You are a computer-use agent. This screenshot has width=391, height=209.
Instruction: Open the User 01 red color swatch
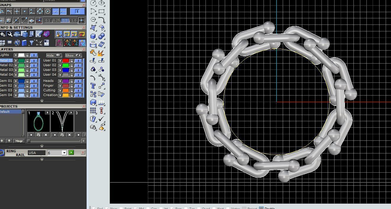coord(65,61)
